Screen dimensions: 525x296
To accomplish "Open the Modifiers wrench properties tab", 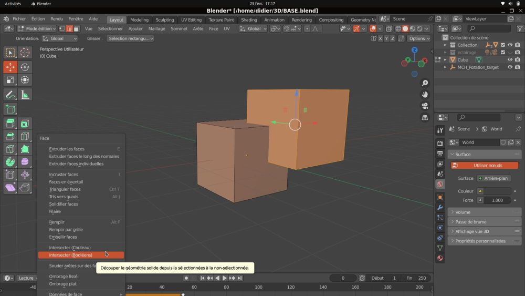I will pyautogui.click(x=440, y=208).
